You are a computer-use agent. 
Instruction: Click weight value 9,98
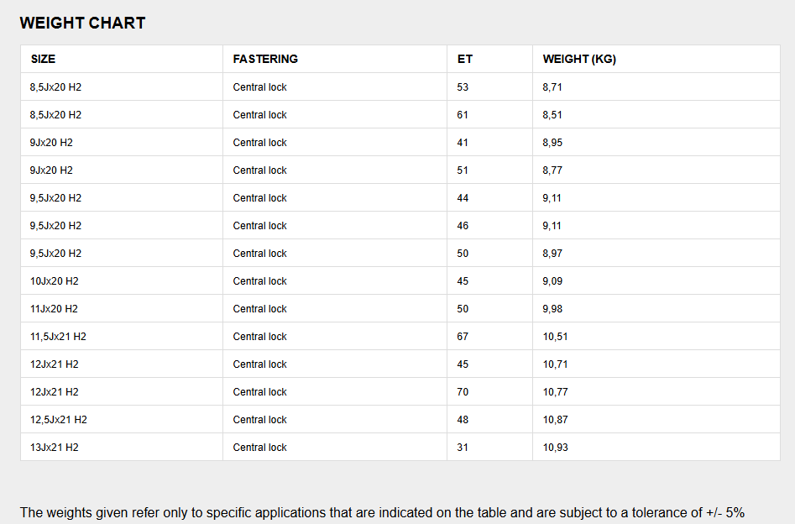[552, 309]
